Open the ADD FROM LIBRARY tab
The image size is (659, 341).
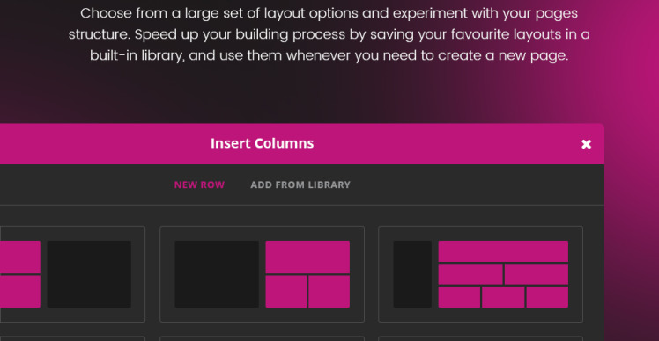click(x=300, y=185)
